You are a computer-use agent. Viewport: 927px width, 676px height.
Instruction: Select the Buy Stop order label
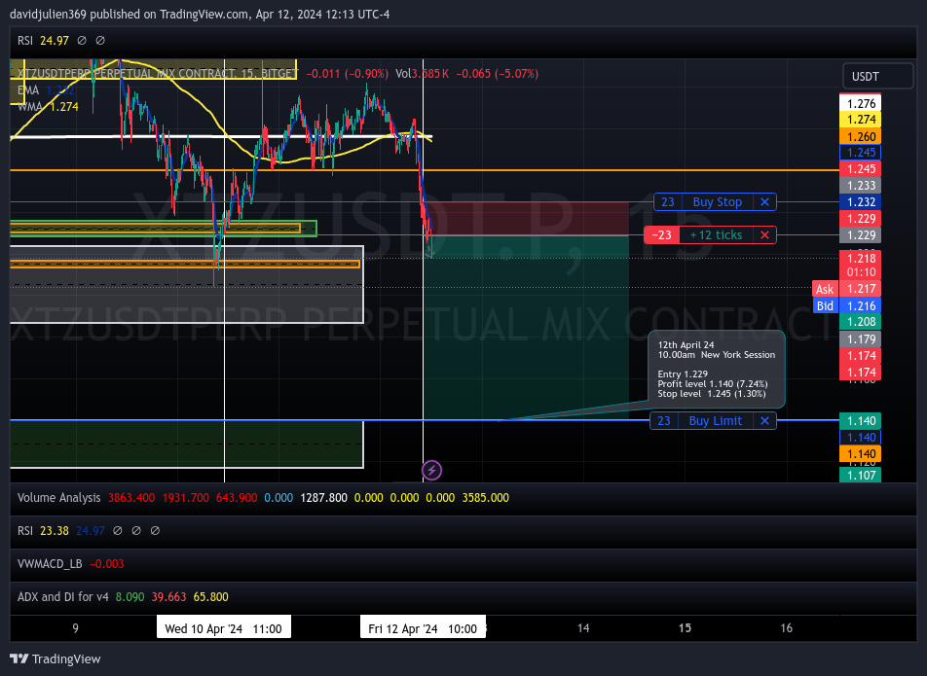tap(717, 202)
